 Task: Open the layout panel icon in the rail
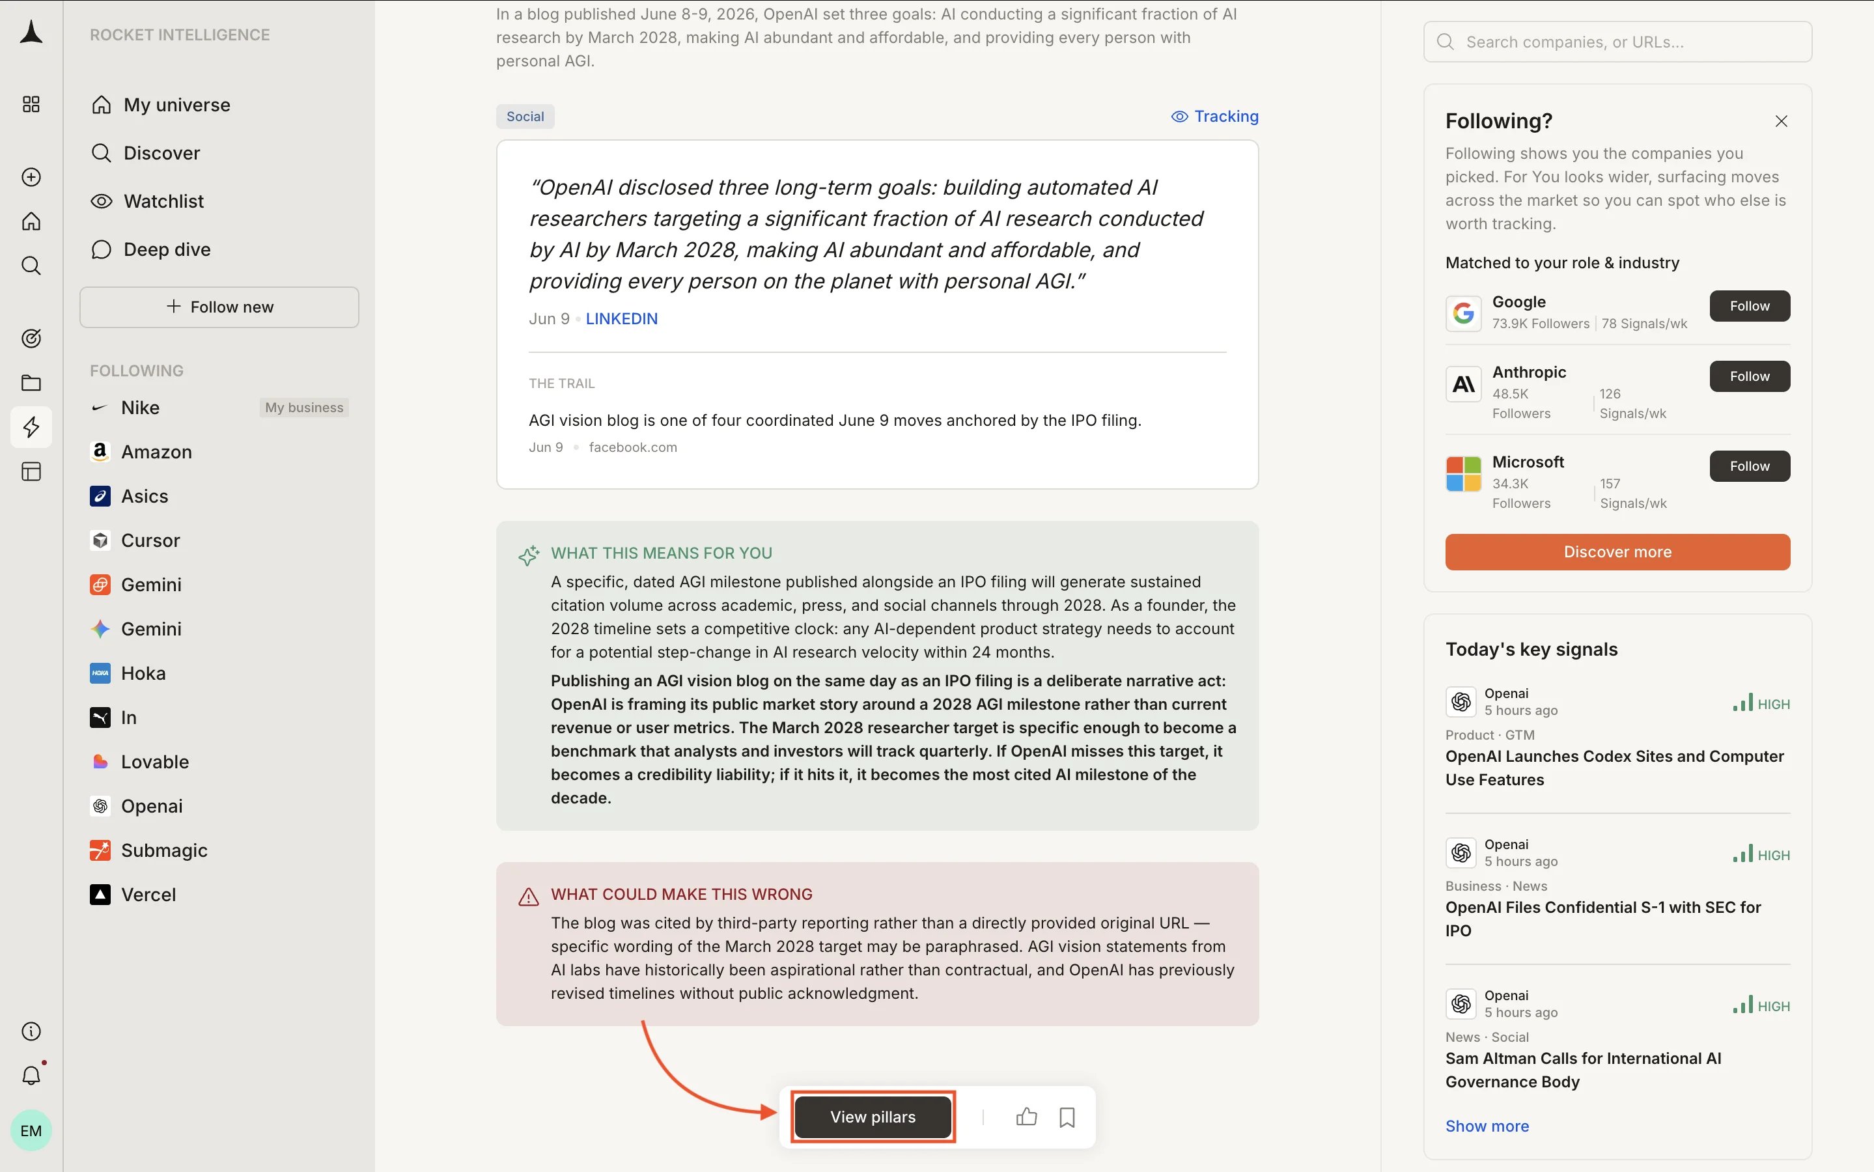click(31, 471)
